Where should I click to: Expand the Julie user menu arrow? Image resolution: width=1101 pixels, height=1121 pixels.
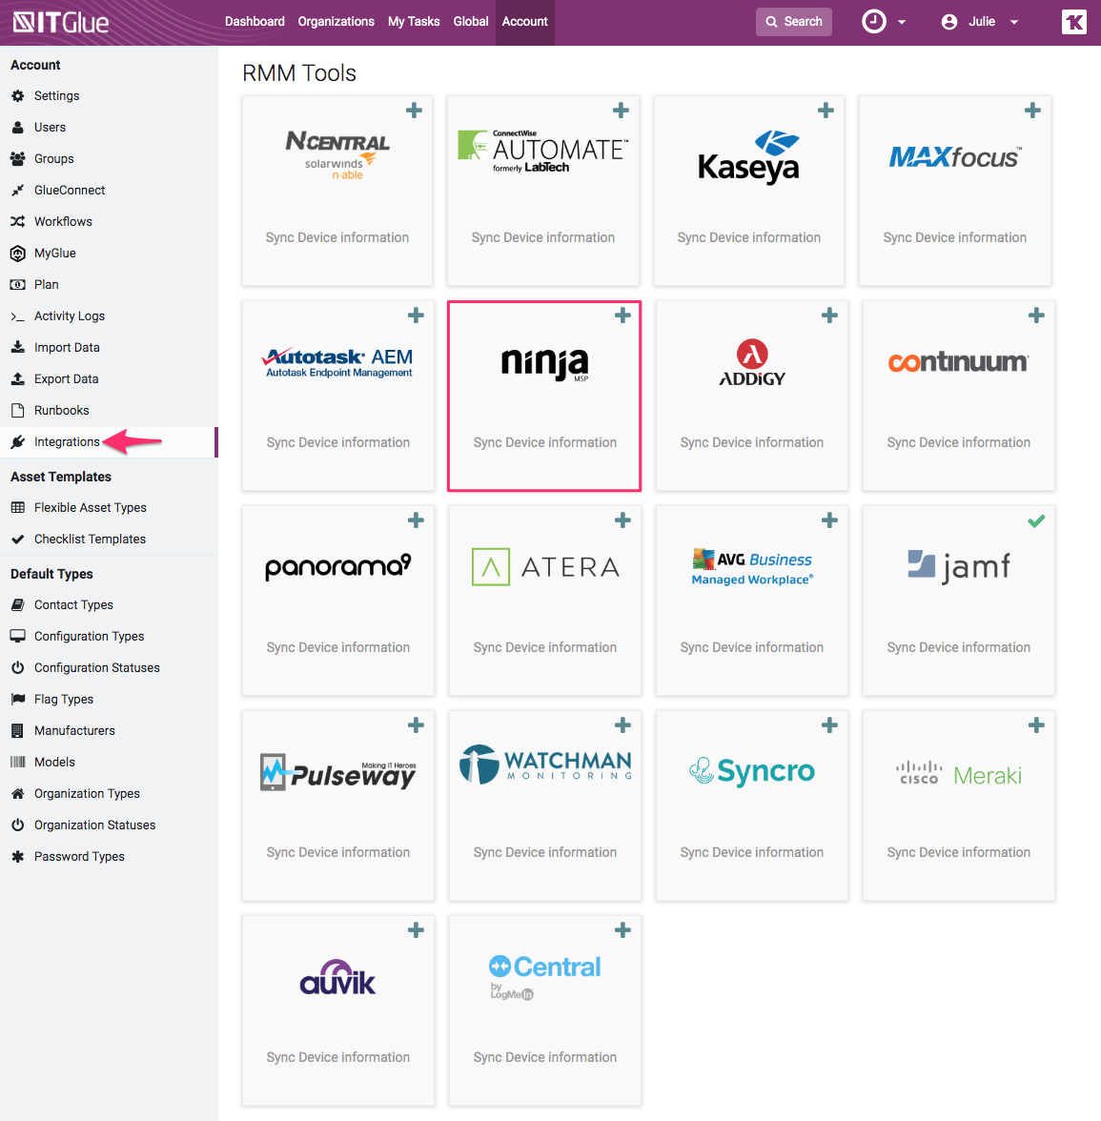pyautogui.click(x=1014, y=22)
